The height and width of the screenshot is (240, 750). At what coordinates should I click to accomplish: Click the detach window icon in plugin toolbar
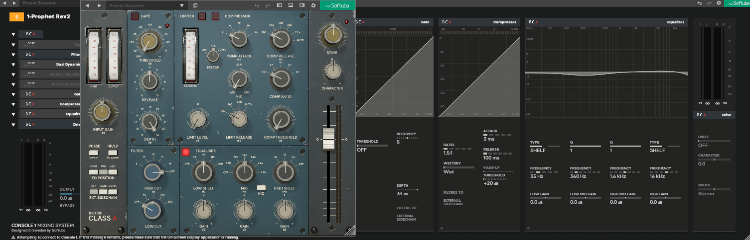coord(195,5)
